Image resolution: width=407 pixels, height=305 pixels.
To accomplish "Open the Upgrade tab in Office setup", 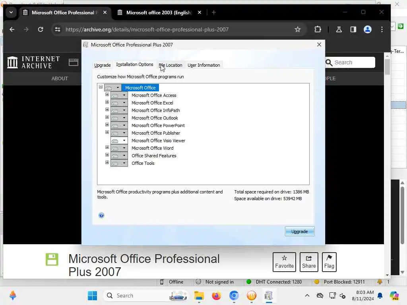I will point(102,65).
